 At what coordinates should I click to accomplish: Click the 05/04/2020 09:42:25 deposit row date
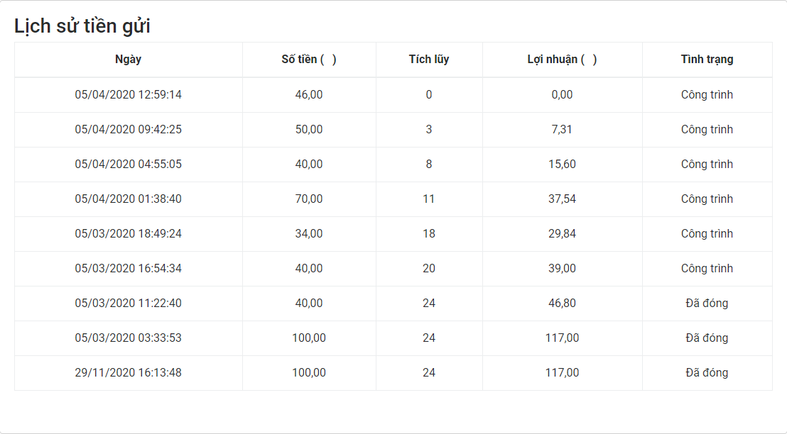coord(129,129)
